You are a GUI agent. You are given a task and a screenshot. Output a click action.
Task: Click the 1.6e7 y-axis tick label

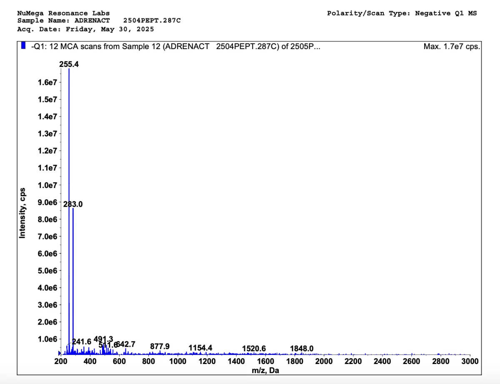pos(47,82)
